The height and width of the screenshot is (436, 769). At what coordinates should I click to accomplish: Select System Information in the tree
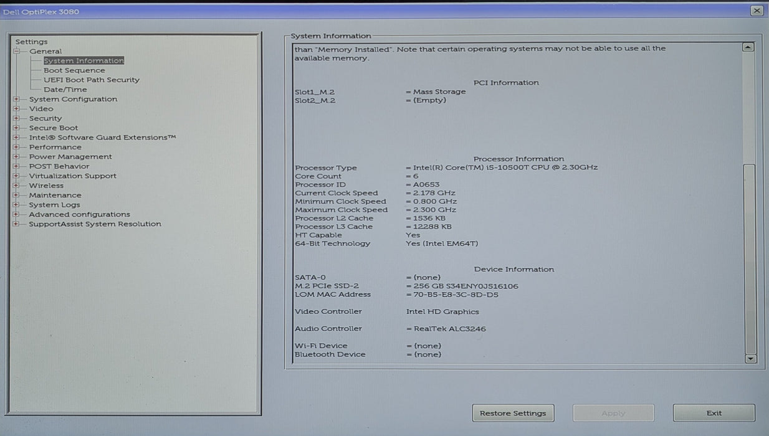click(84, 60)
